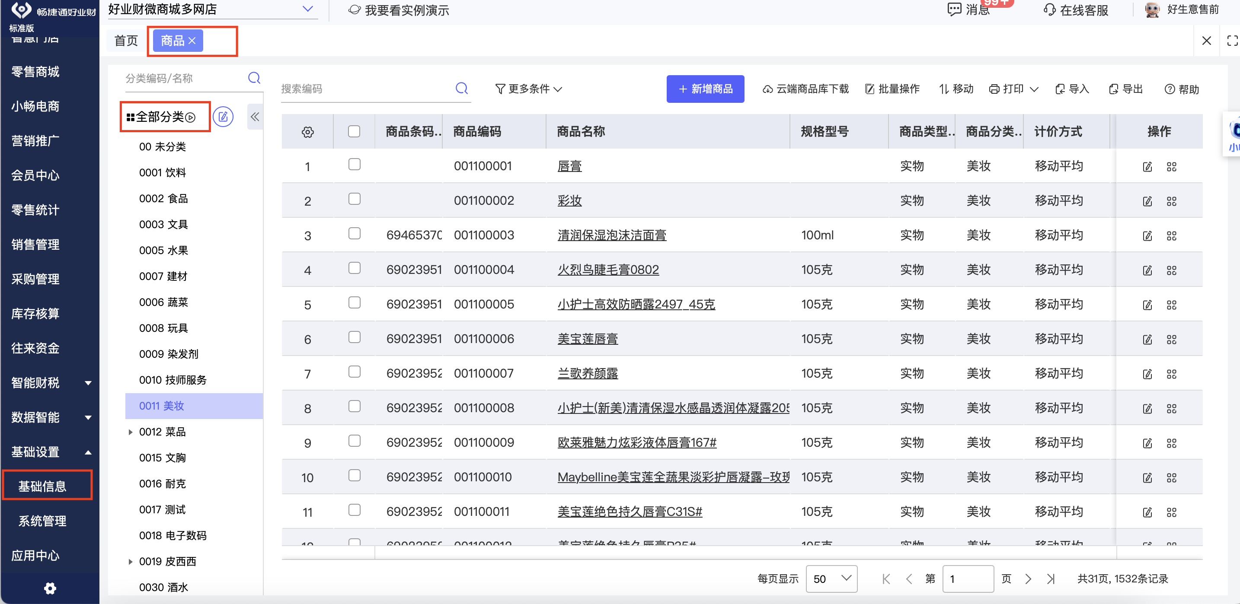Open more actions grid icon for 彩妆 row
Screen dimensions: 1240x604
1171,201
